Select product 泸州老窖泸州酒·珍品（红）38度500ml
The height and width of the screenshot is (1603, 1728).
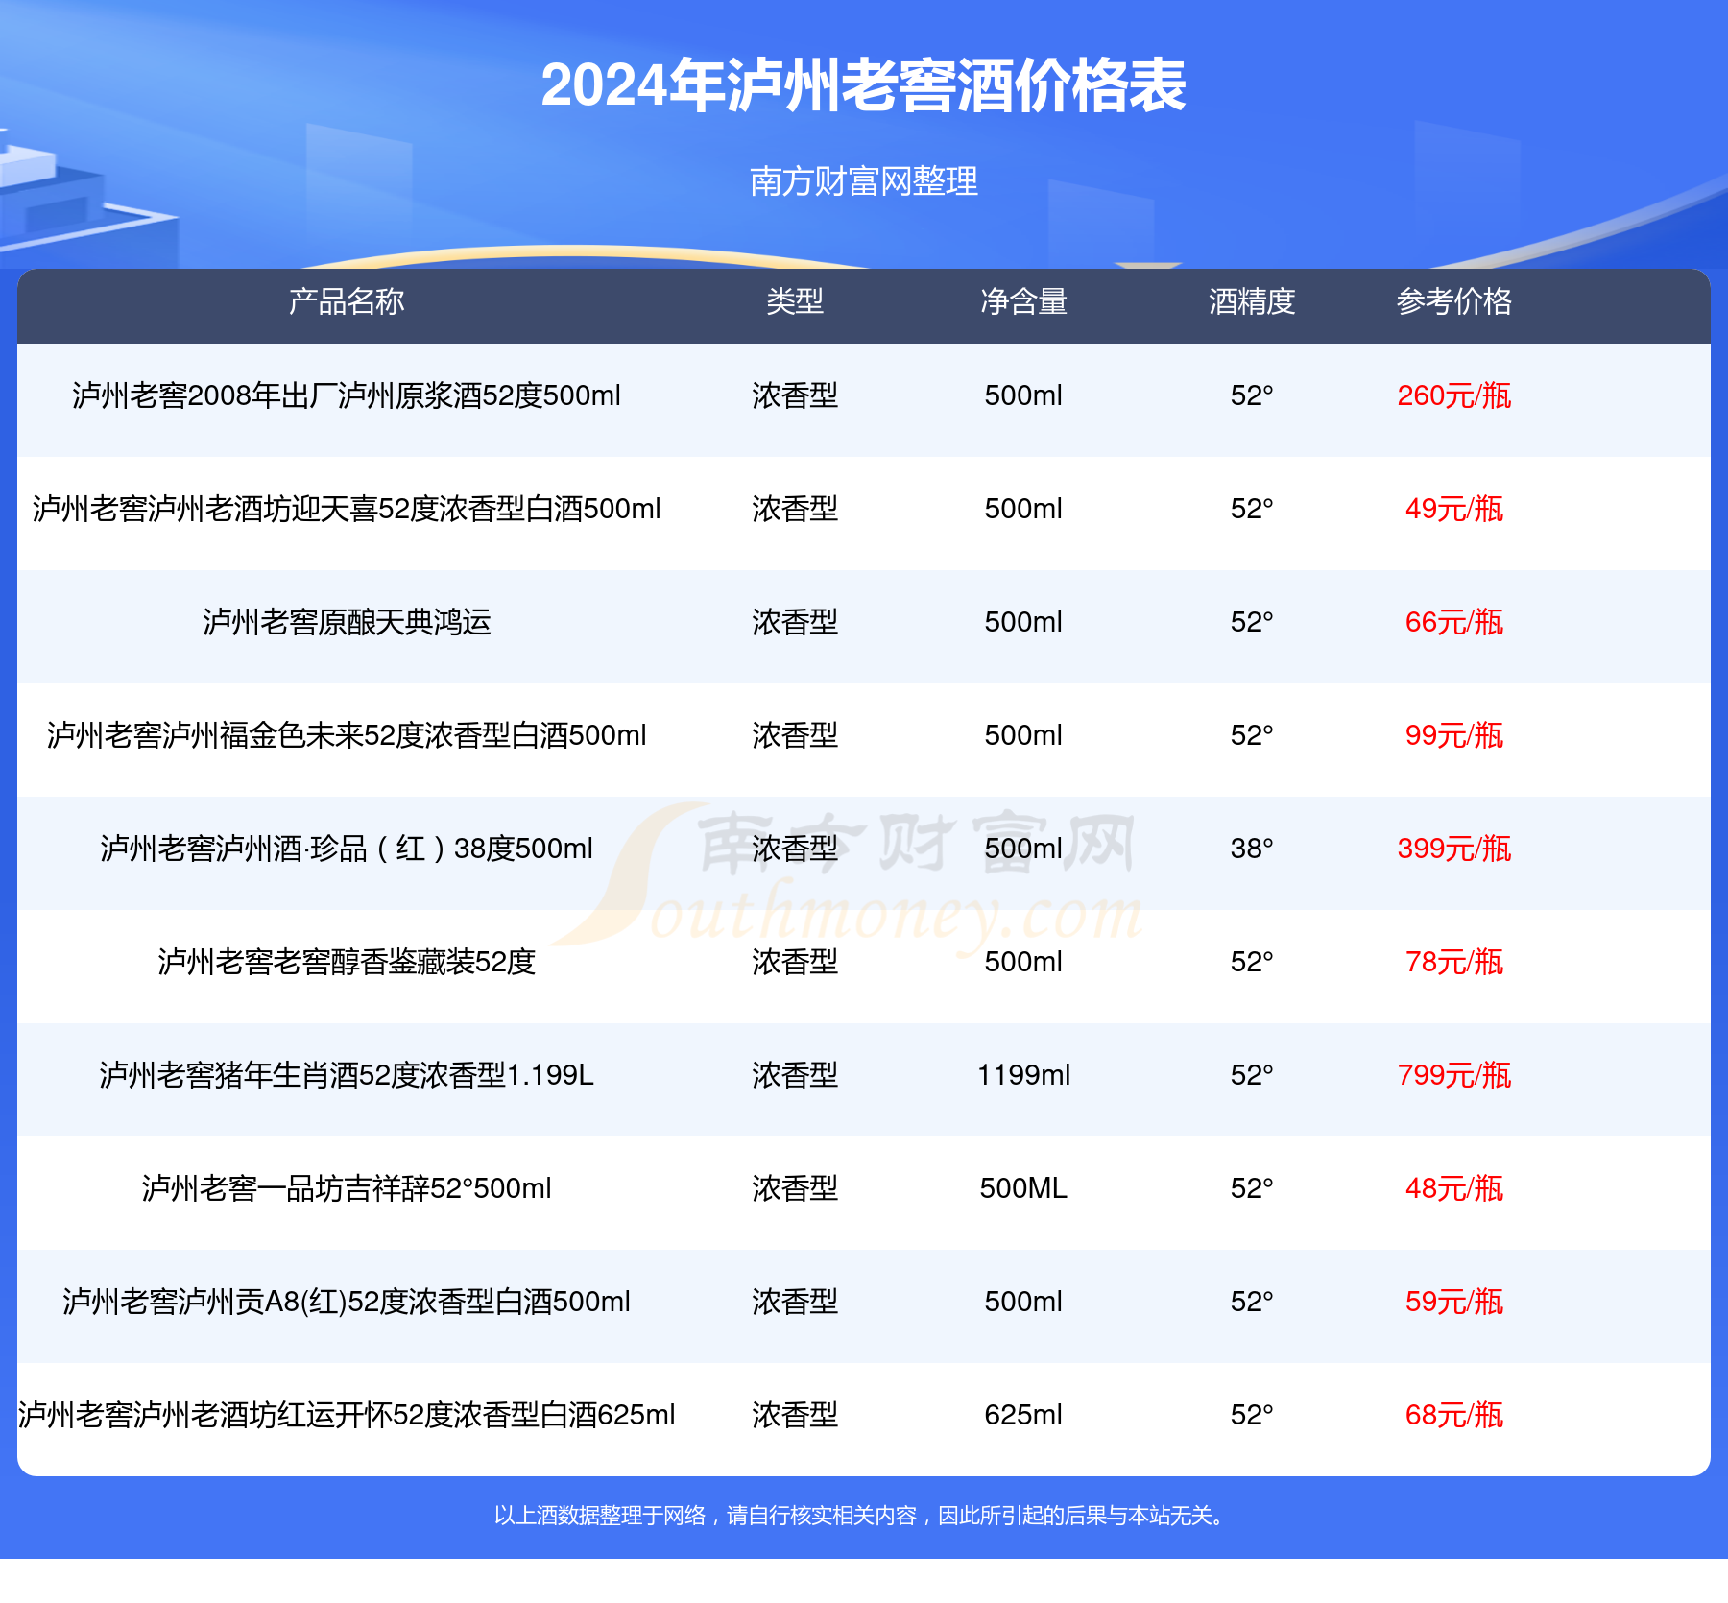(347, 849)
